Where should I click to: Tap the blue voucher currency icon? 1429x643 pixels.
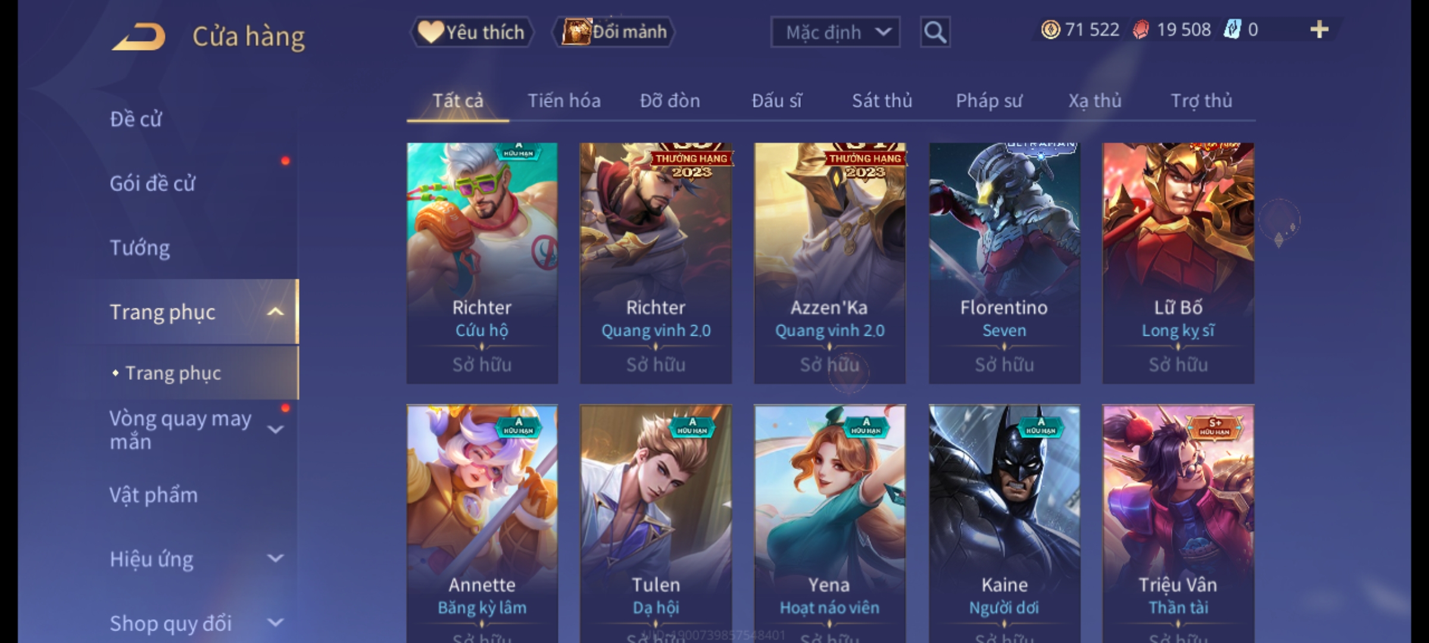[x=1232, y=29]
